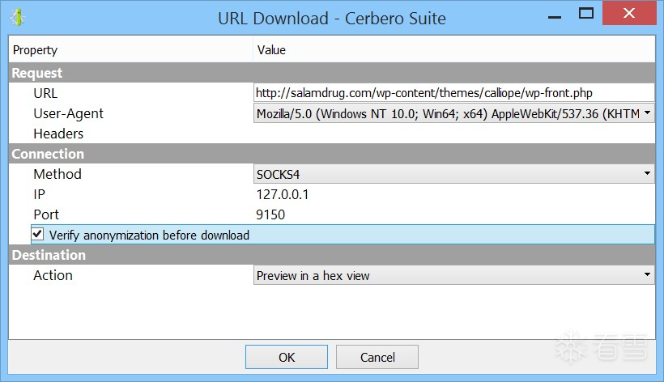Select the IP value 127.0.0.1
The width and height of the screenshot is (664, 382).
tap(283, 194)
